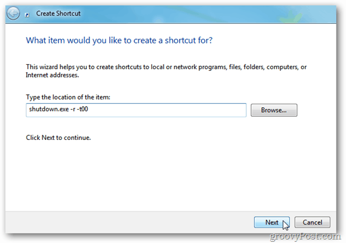Click the 'Type the location of the item' label
The width and height of the screenshot is (346, 243).
click(68, 97)
